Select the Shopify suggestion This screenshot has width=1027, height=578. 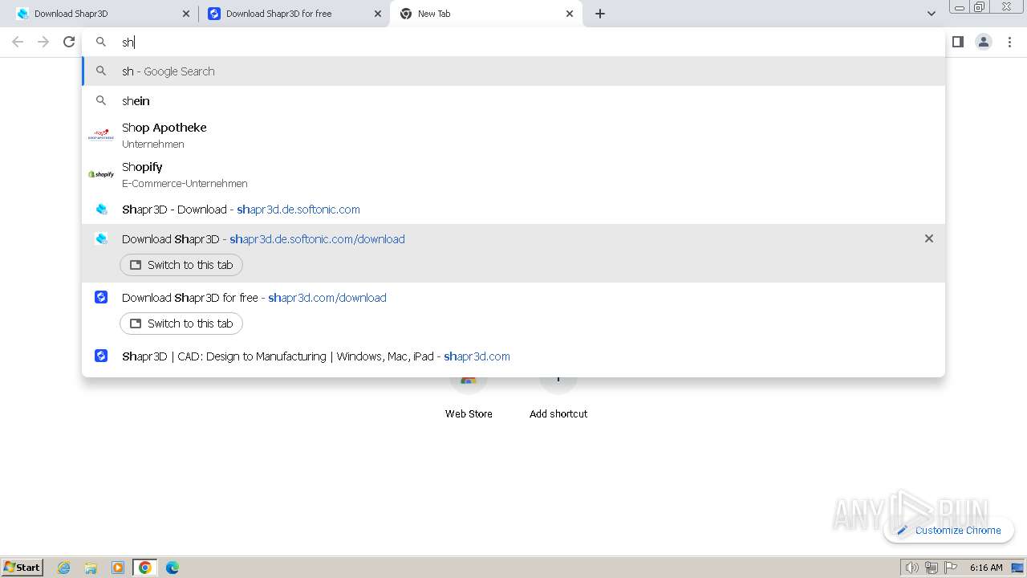click(x=513, y=174)
